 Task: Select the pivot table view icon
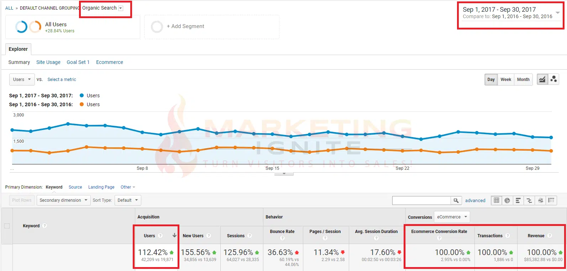551,200
